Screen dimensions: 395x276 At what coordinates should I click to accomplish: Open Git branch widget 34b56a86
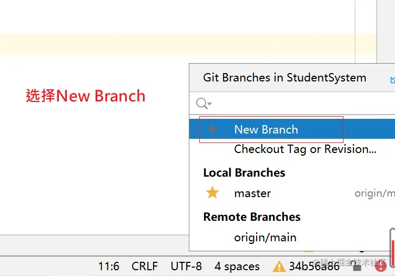pyautogui.click(x=314, y=267)
